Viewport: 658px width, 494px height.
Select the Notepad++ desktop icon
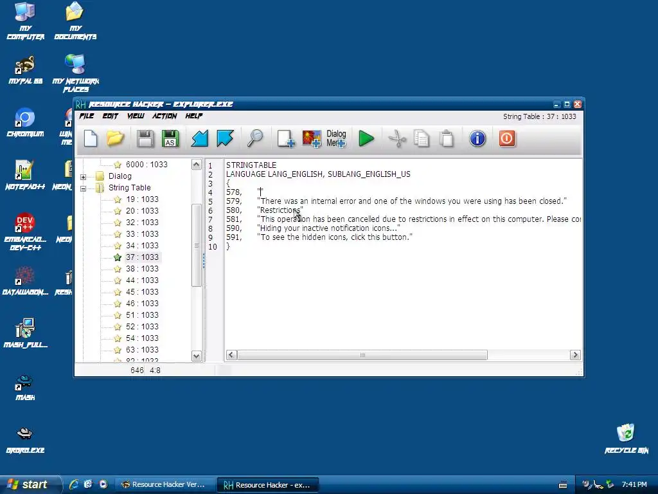coord(25,175)
